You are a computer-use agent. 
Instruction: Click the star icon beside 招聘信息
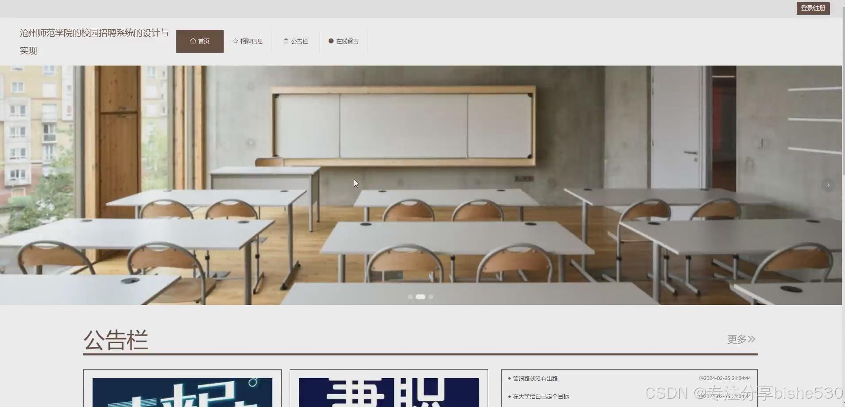tap(235, 41)
